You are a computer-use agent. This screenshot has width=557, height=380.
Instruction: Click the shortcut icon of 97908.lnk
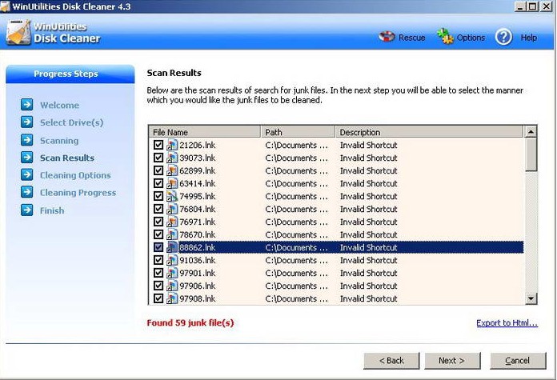click(x=172, y=298)
